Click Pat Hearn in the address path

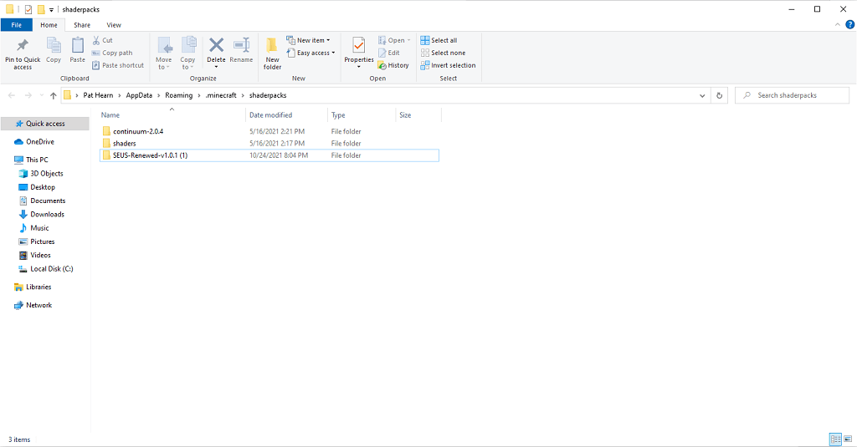pos(98,95)
